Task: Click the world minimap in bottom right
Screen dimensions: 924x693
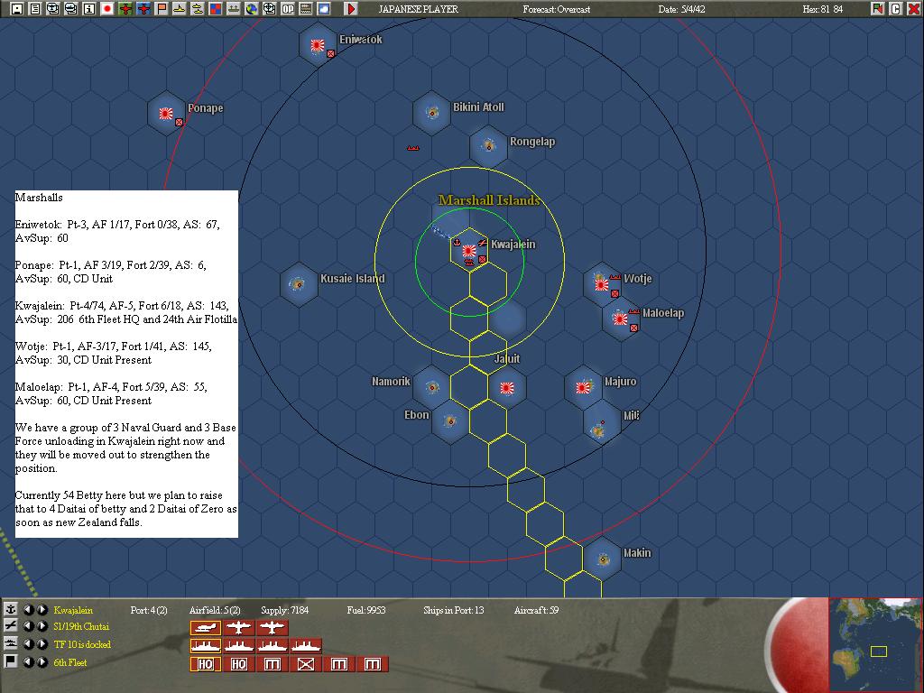Action: click(x=874, y=644)
